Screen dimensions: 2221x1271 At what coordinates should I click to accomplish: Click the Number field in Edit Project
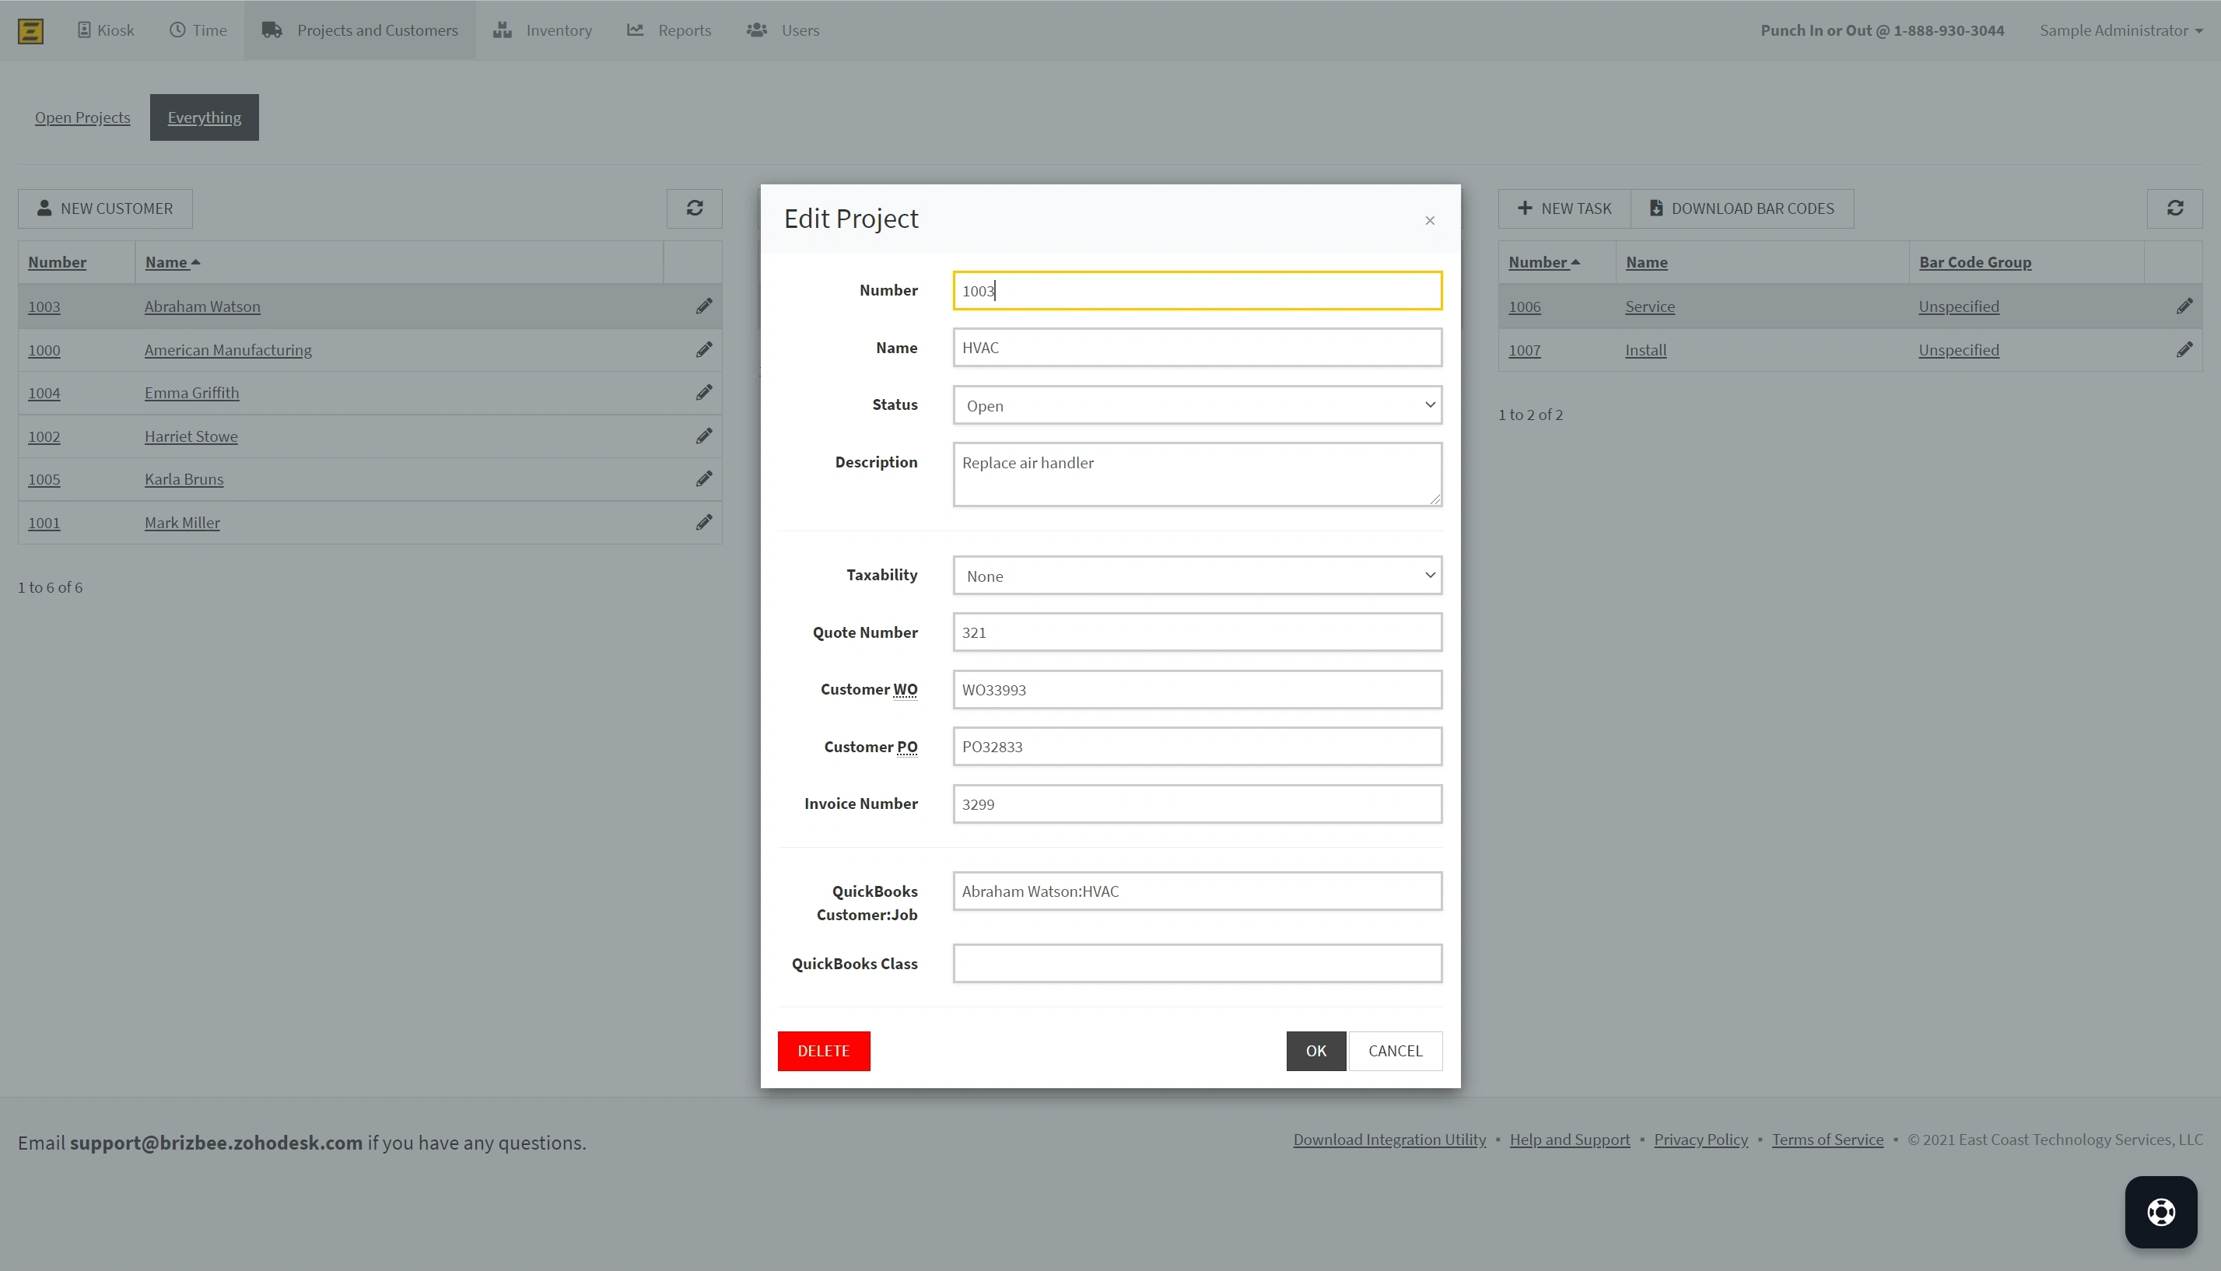pyautogui.click(x=1197, y=290)
